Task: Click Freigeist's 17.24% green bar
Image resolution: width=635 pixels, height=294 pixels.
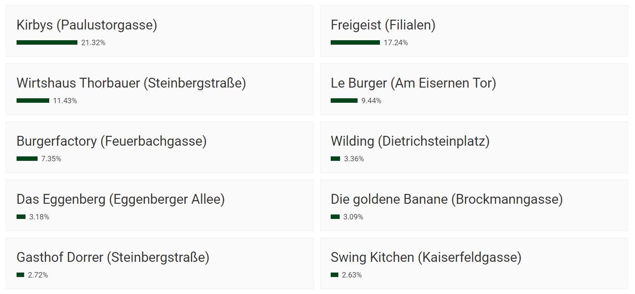Action: tap(355, 42)
